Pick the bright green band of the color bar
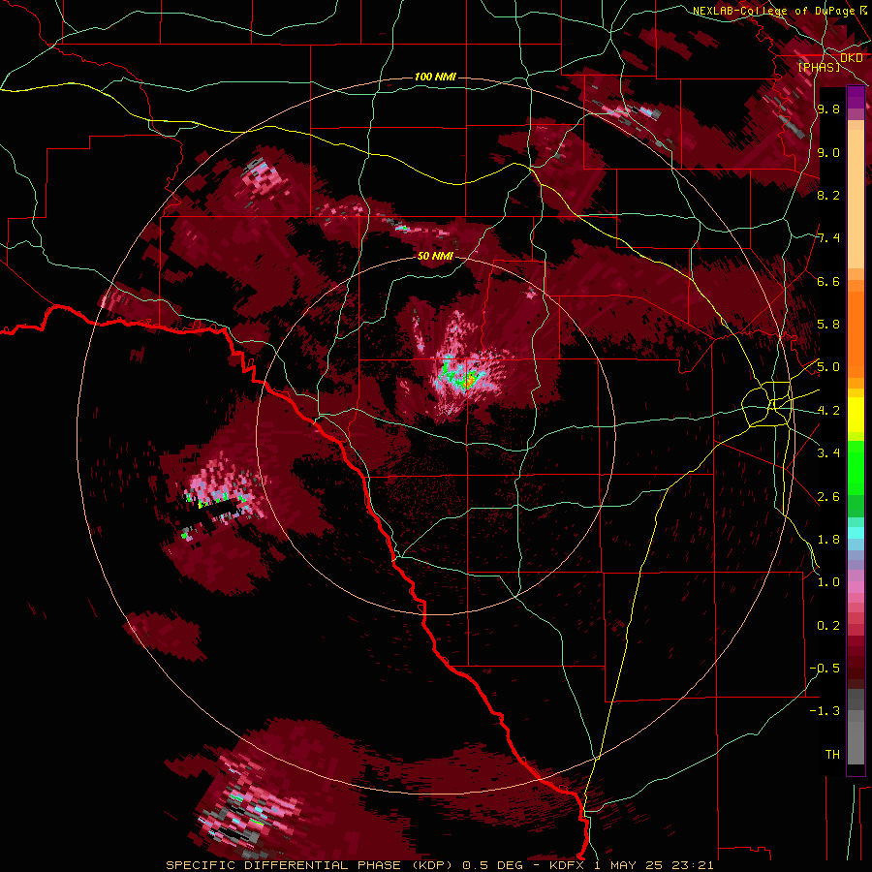 point(856,467)
